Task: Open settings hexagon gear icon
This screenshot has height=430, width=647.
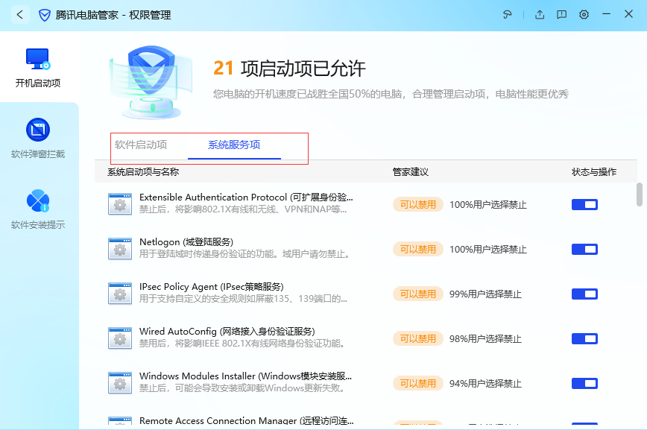Action: (x=584, y=15)
